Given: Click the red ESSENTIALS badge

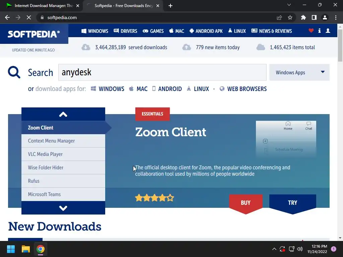Looking at the screenshot, I should [x=152, y=114].
